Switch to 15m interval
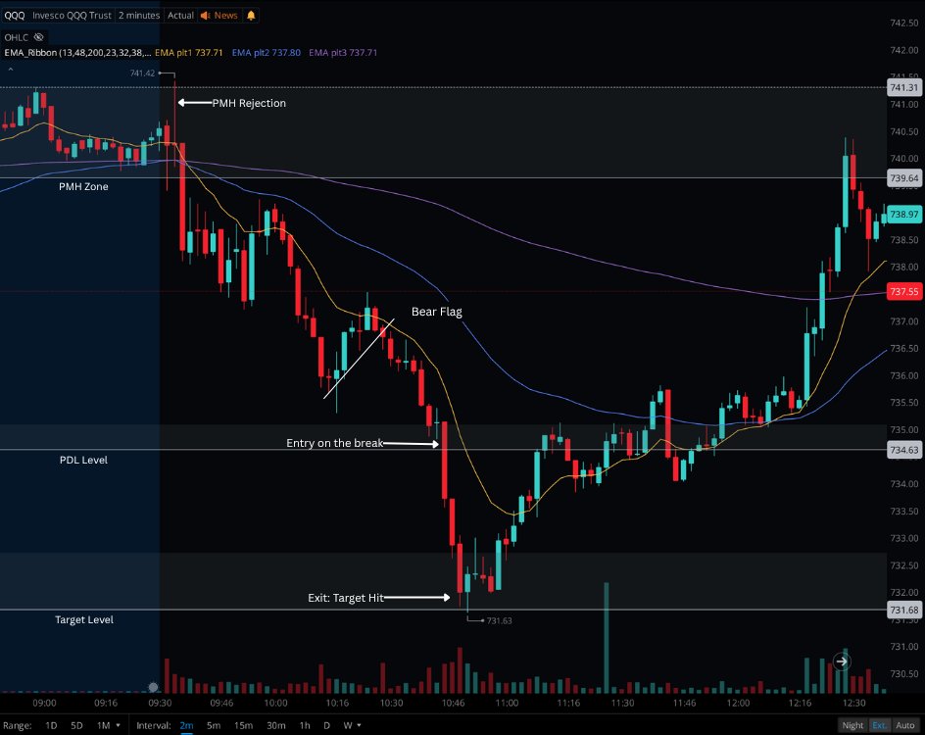Image resolution: width=925 pixels, height=735 pixels. pyautogui.click(x=243, y=725)
